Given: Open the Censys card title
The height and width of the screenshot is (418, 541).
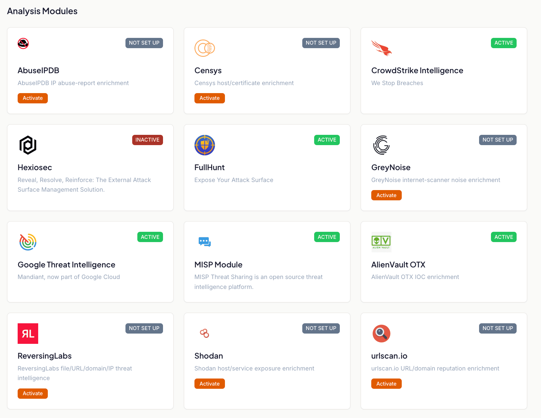Looking at the screenshot, I should 208,71.
